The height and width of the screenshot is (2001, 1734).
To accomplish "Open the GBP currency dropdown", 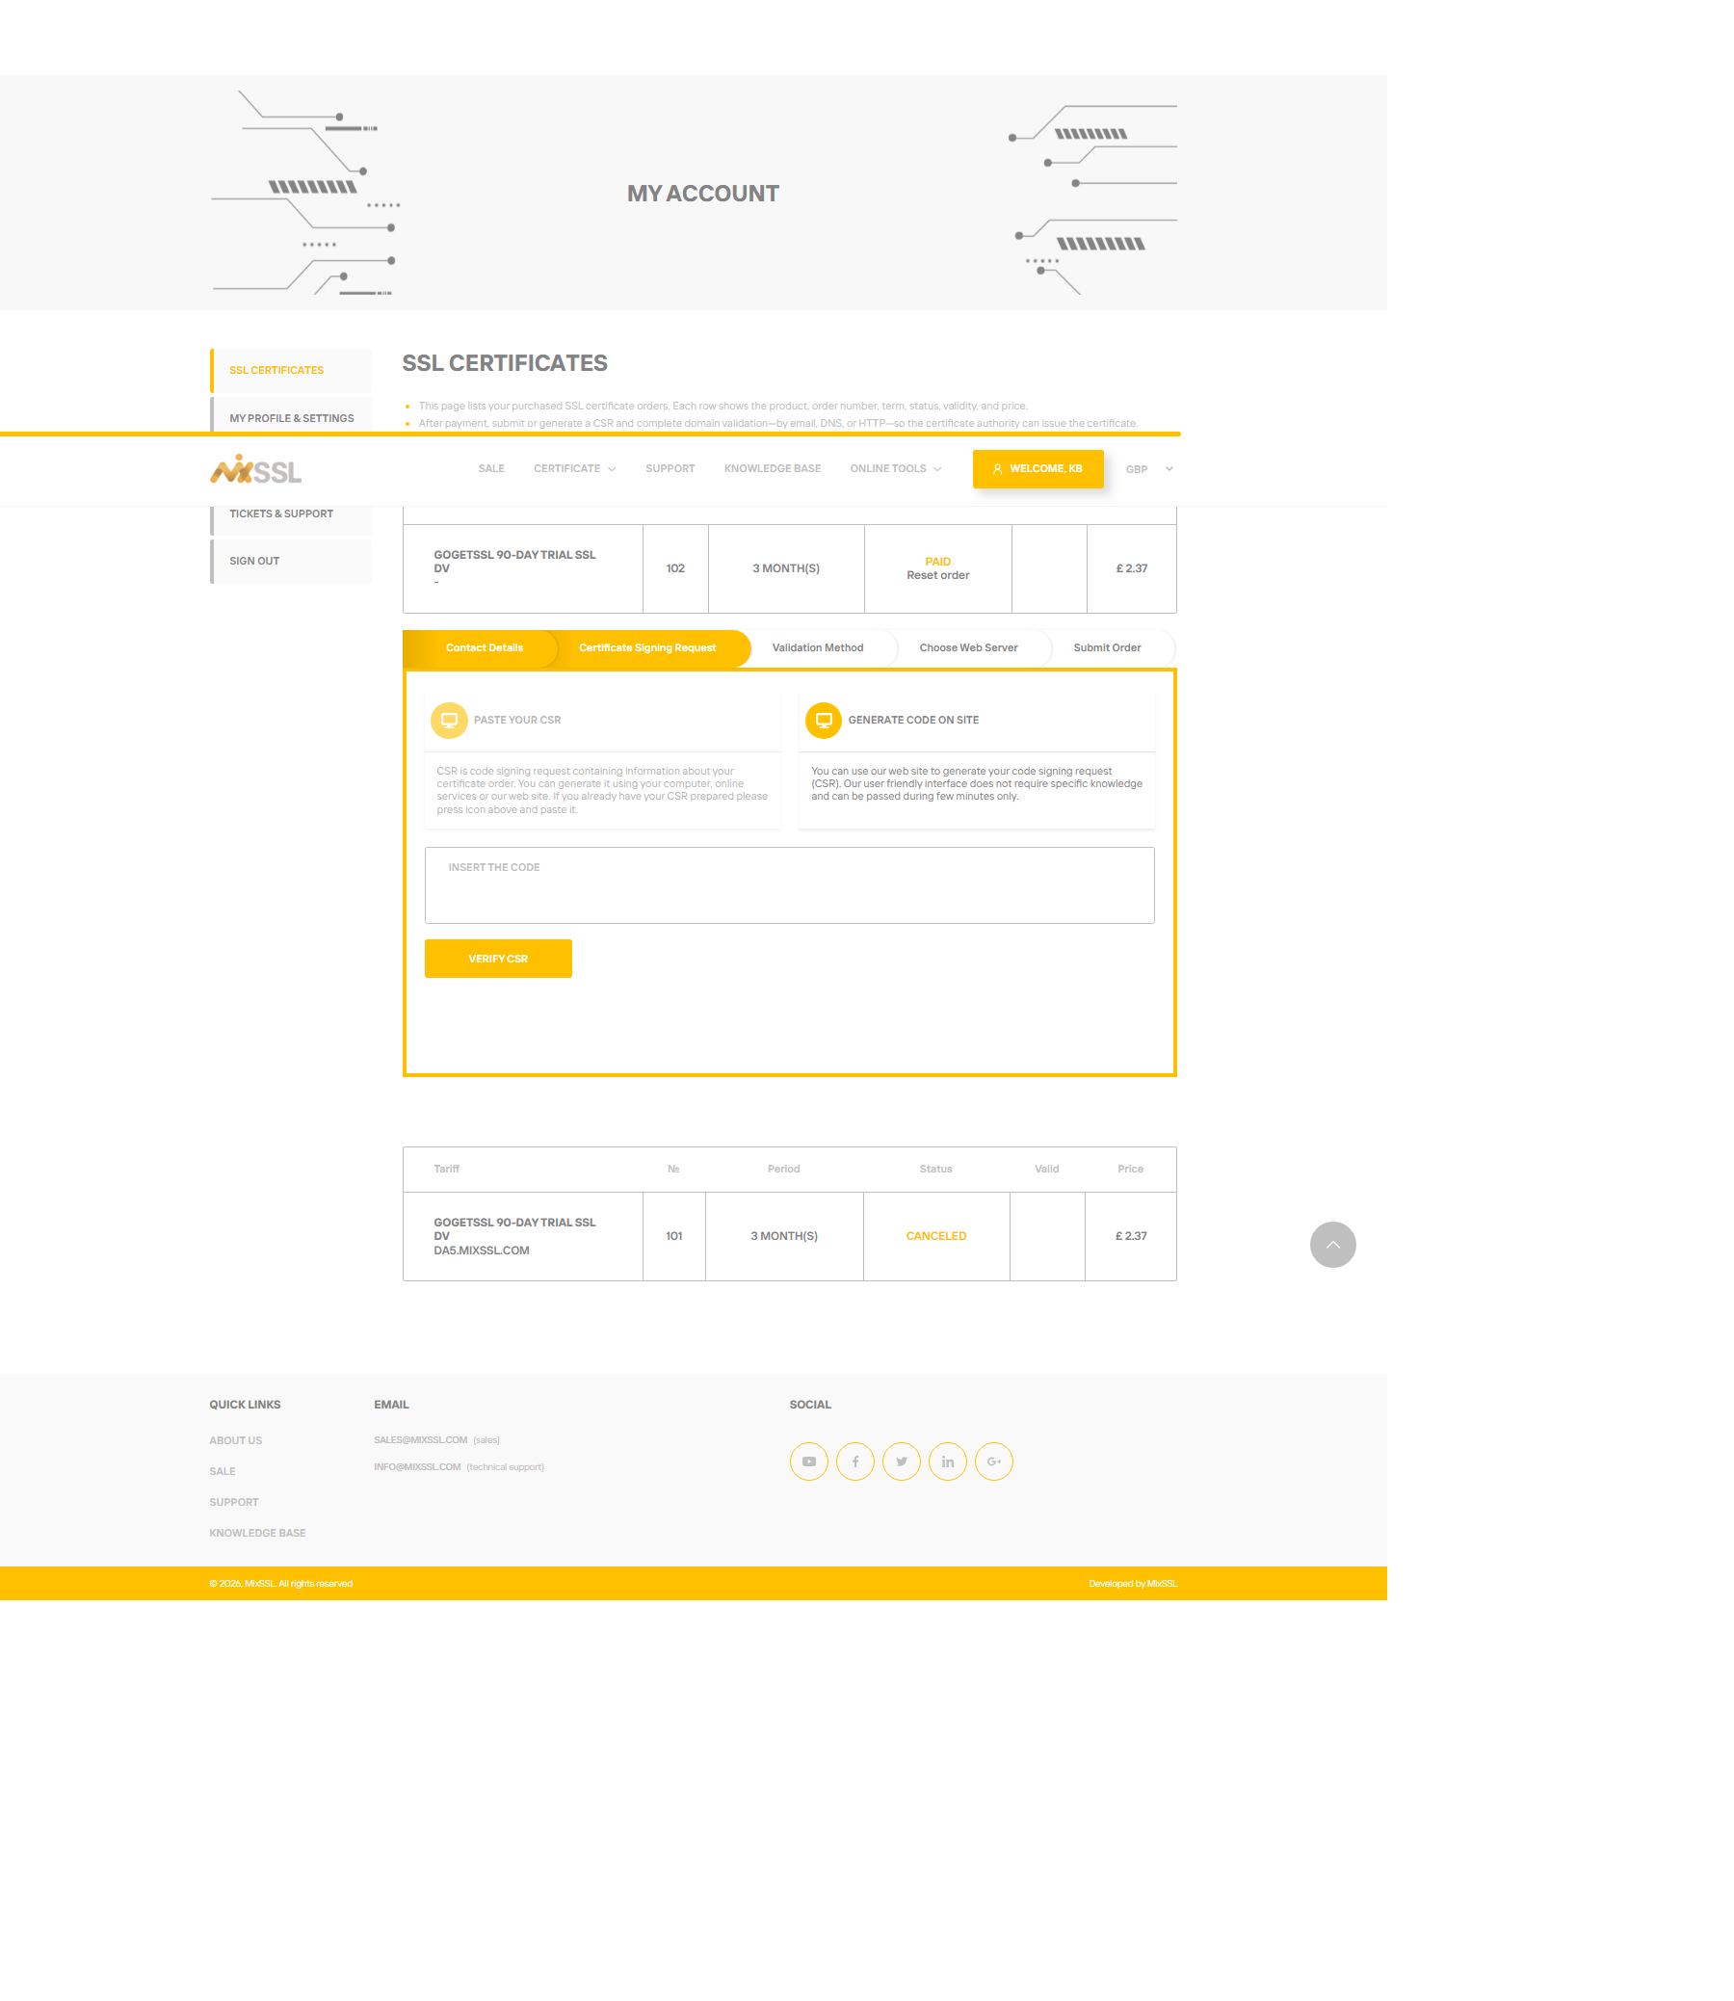I will point(1149,469).
